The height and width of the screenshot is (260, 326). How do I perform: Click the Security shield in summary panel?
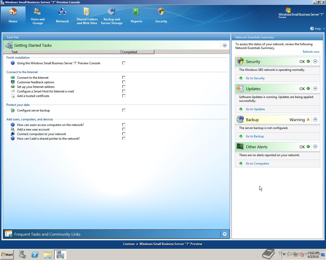click(x=240, y=61)
